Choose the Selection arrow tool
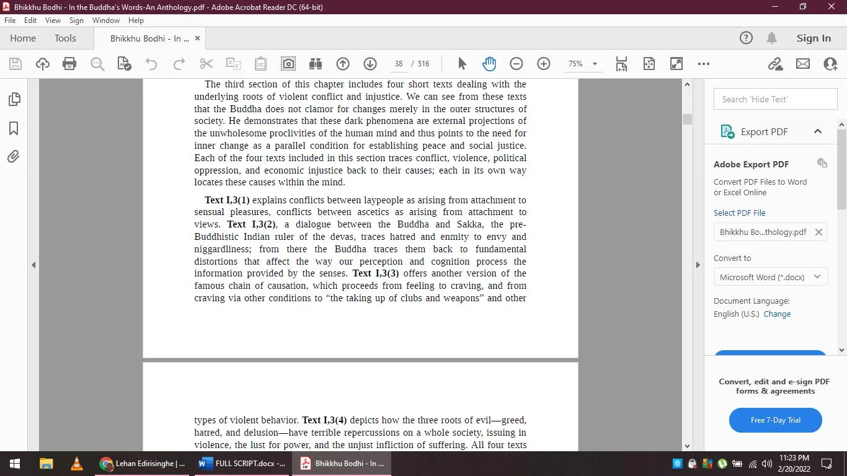This screenshot has height=476, width=847. tap(462, 64)
